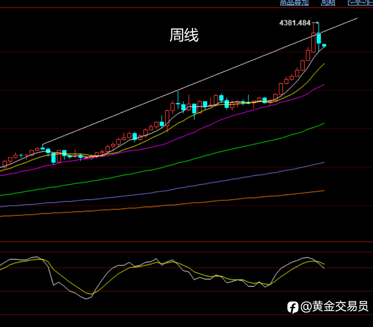Open the 商品叠加 overlay link
This screenshot has height=327, width=373.
[294, 2]
